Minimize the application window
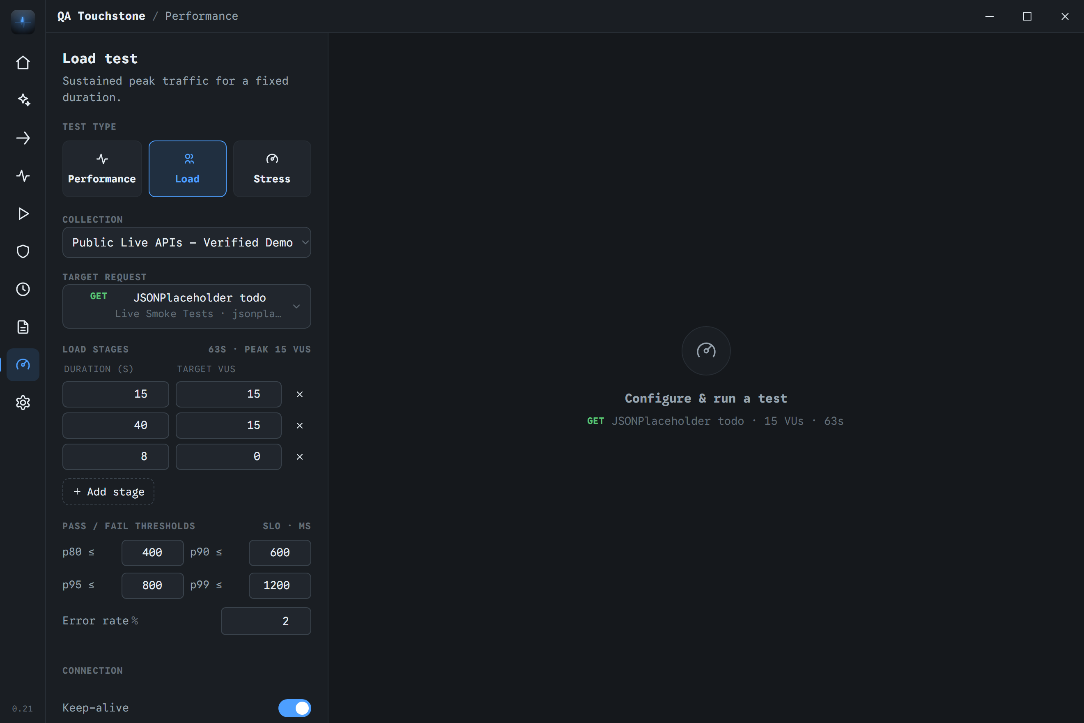Image resolution: width=1084 pixels, height=723 pixels. tap(990, 16)
